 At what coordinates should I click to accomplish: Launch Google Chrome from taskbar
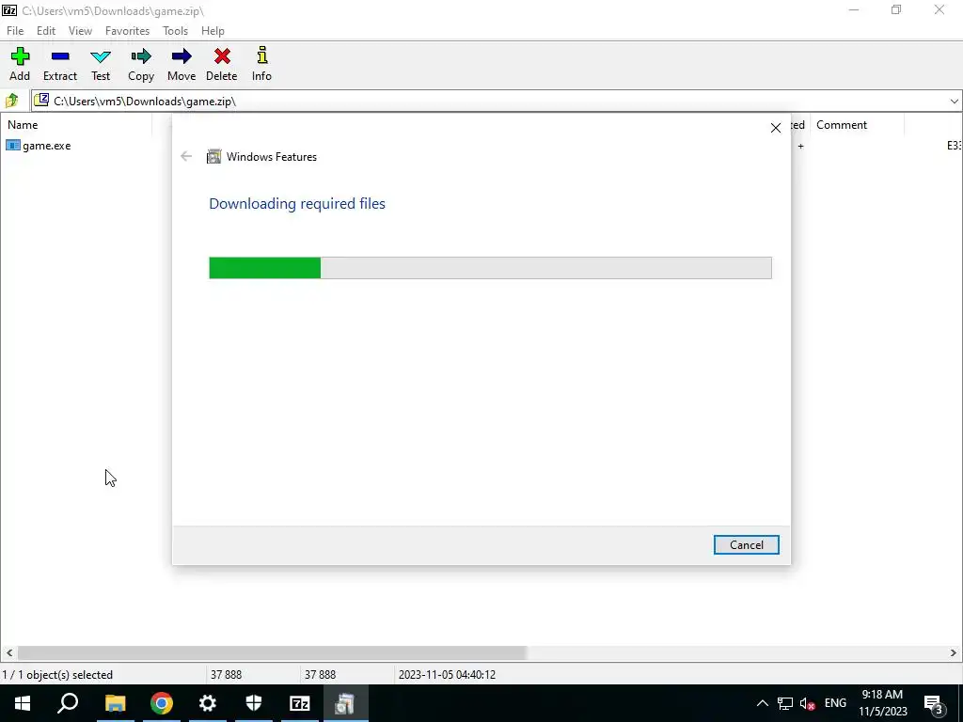(x=162, y=703)
